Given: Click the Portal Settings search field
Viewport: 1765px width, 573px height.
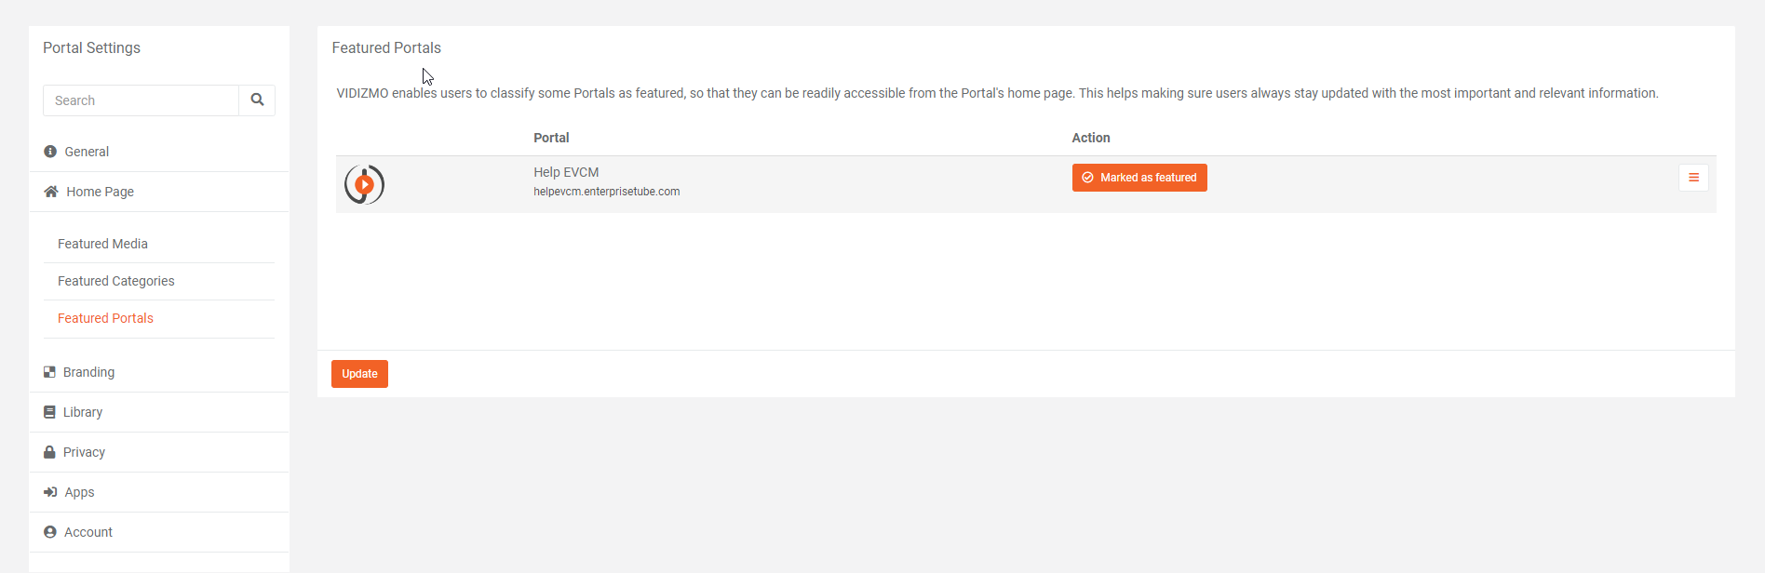Looking at the screenshot, I should click(x=141, y=100).
